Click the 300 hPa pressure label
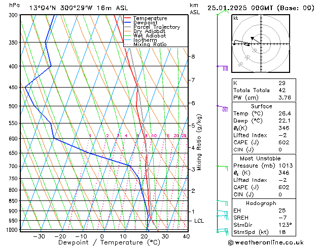The image size is (319, 246). coord(14,15)
